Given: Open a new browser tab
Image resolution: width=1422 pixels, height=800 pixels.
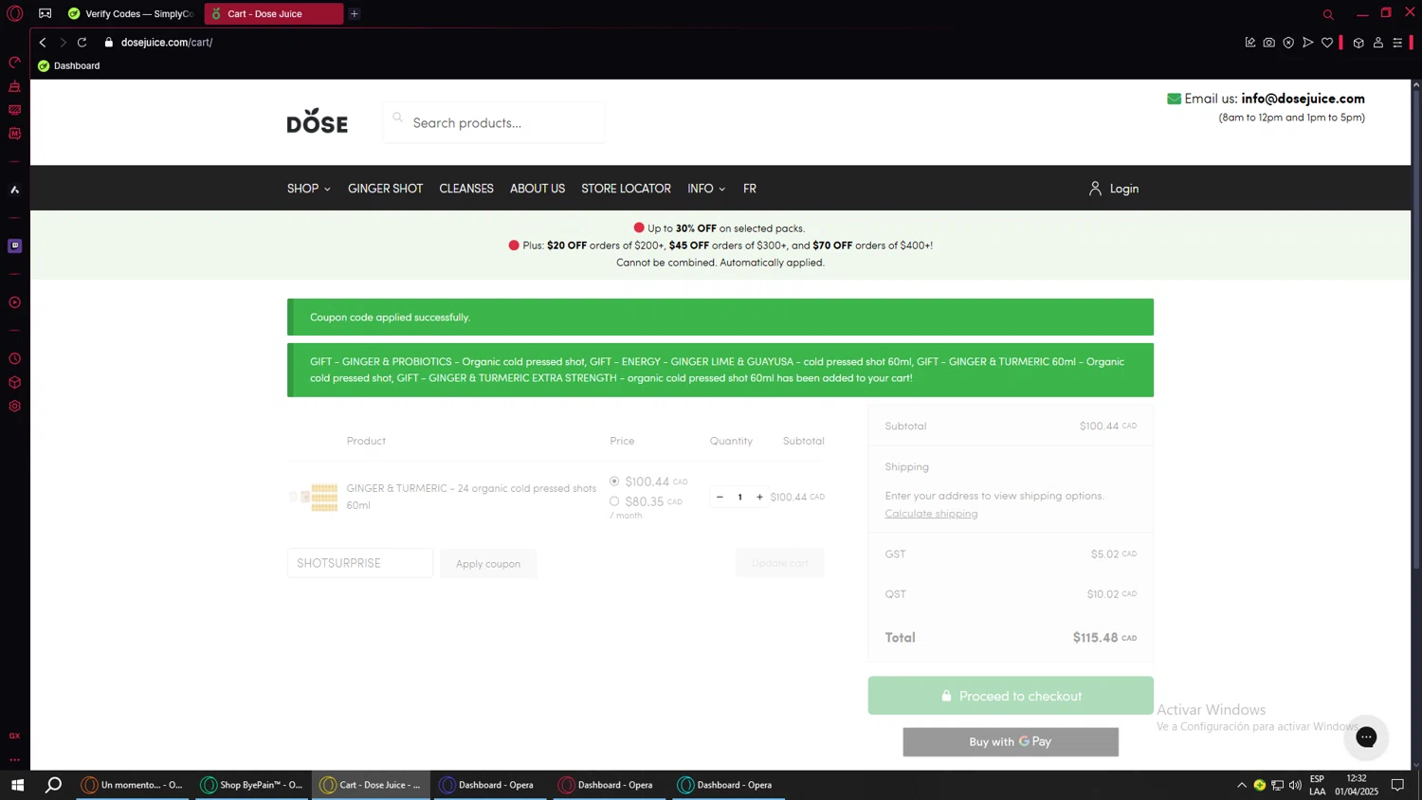Looking at the screenshot, I should (x=355, y=14).
